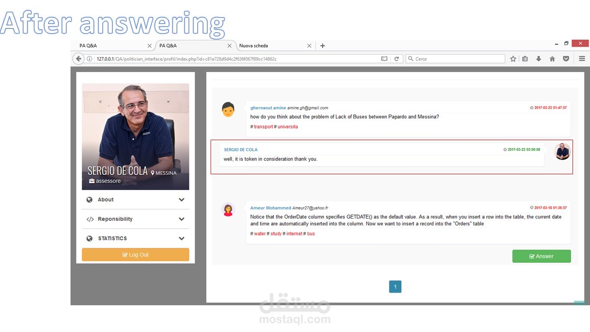590x332 pixels.
Task: Open a new tab with plus button
Action: [x=323, y=46]
